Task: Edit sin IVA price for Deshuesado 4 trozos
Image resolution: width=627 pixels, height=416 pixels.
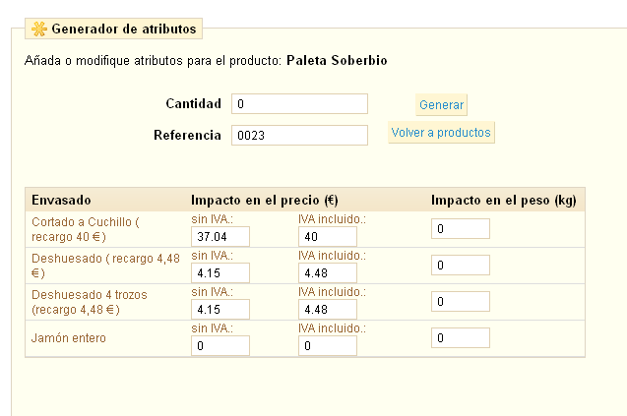Action: tap(220, 310)
